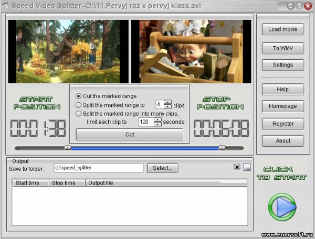Start splitting with the green play button
315x239 pixels.
point(282,208)
